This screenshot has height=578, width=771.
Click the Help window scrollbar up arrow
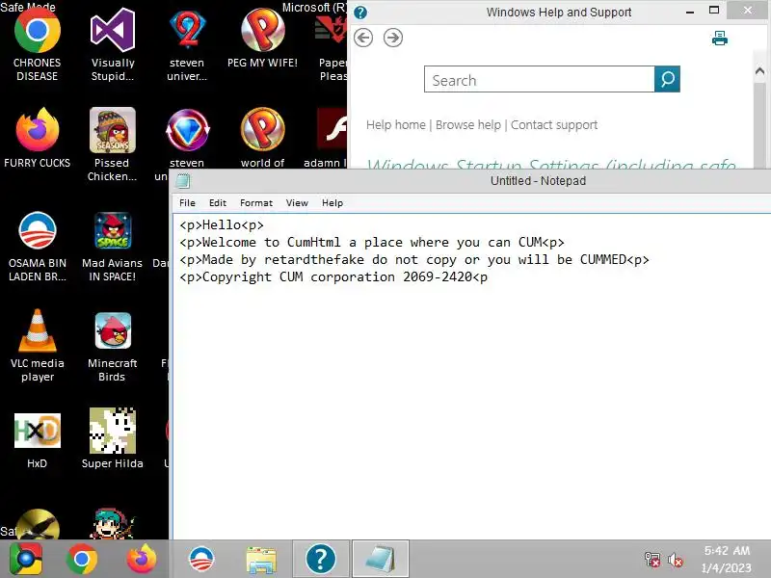[x=759, y=71]
